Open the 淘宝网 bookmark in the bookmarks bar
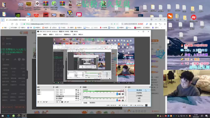Screen dimensions: 210x118 pos(45,28)
